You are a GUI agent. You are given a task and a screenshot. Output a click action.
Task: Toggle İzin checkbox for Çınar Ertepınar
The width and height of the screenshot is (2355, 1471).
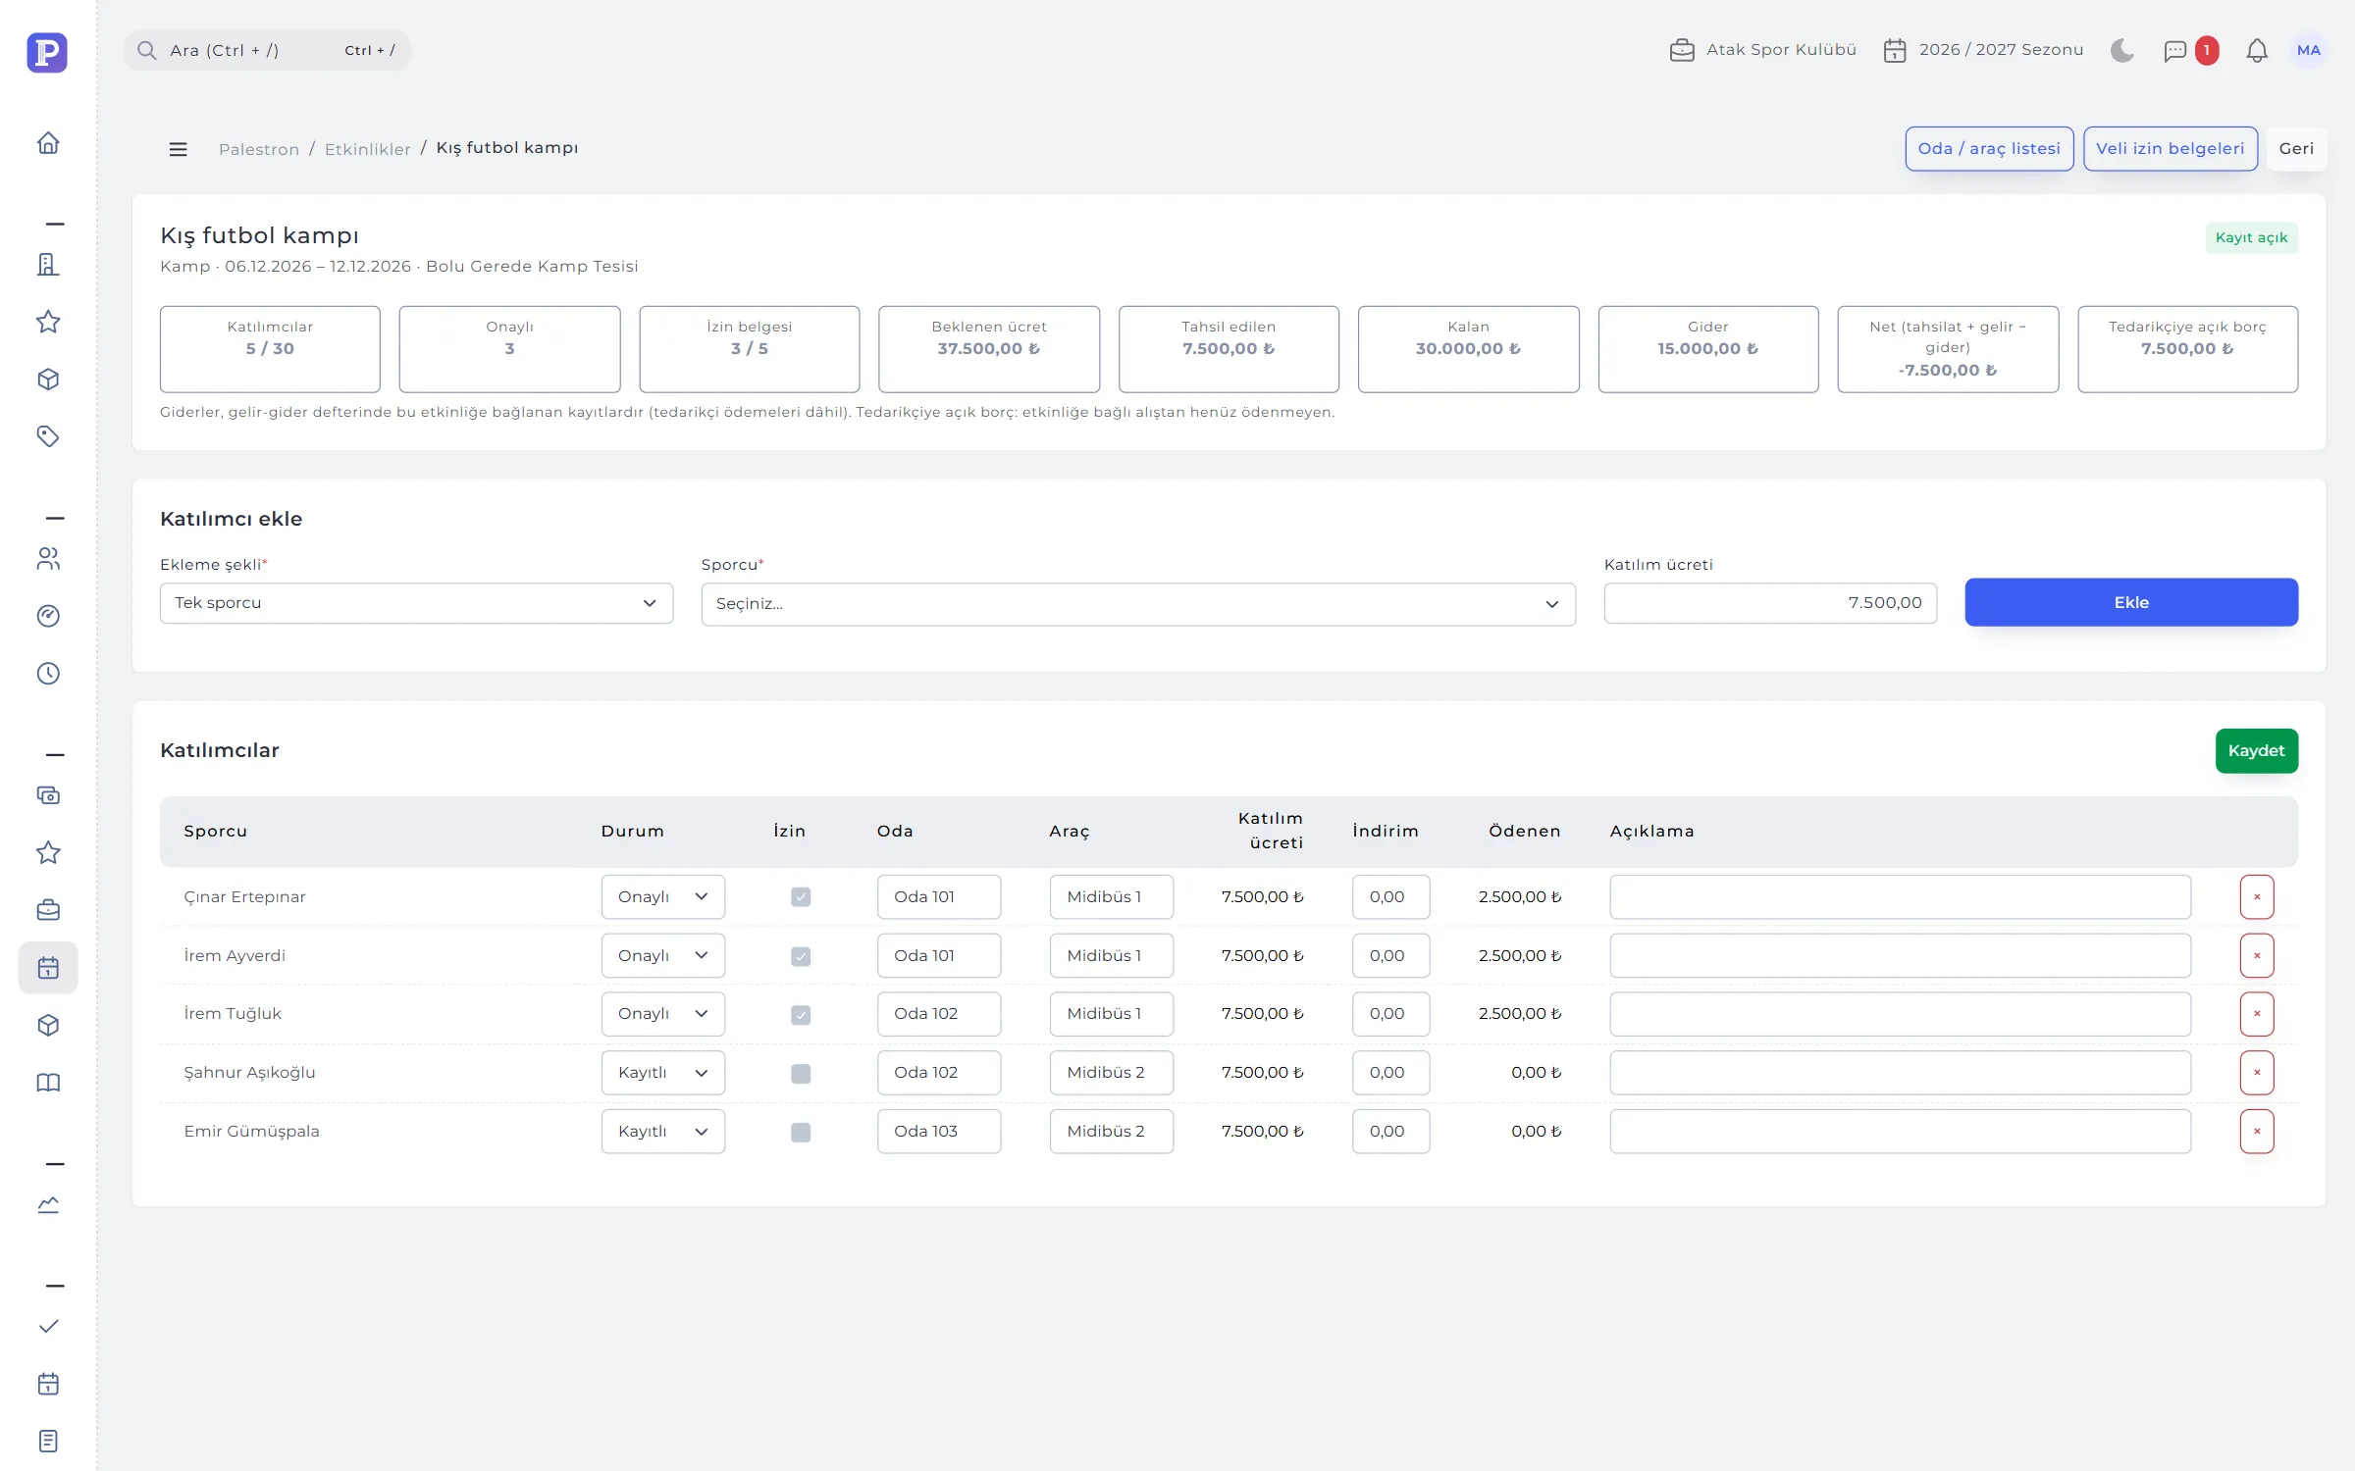tap(801, 897)
